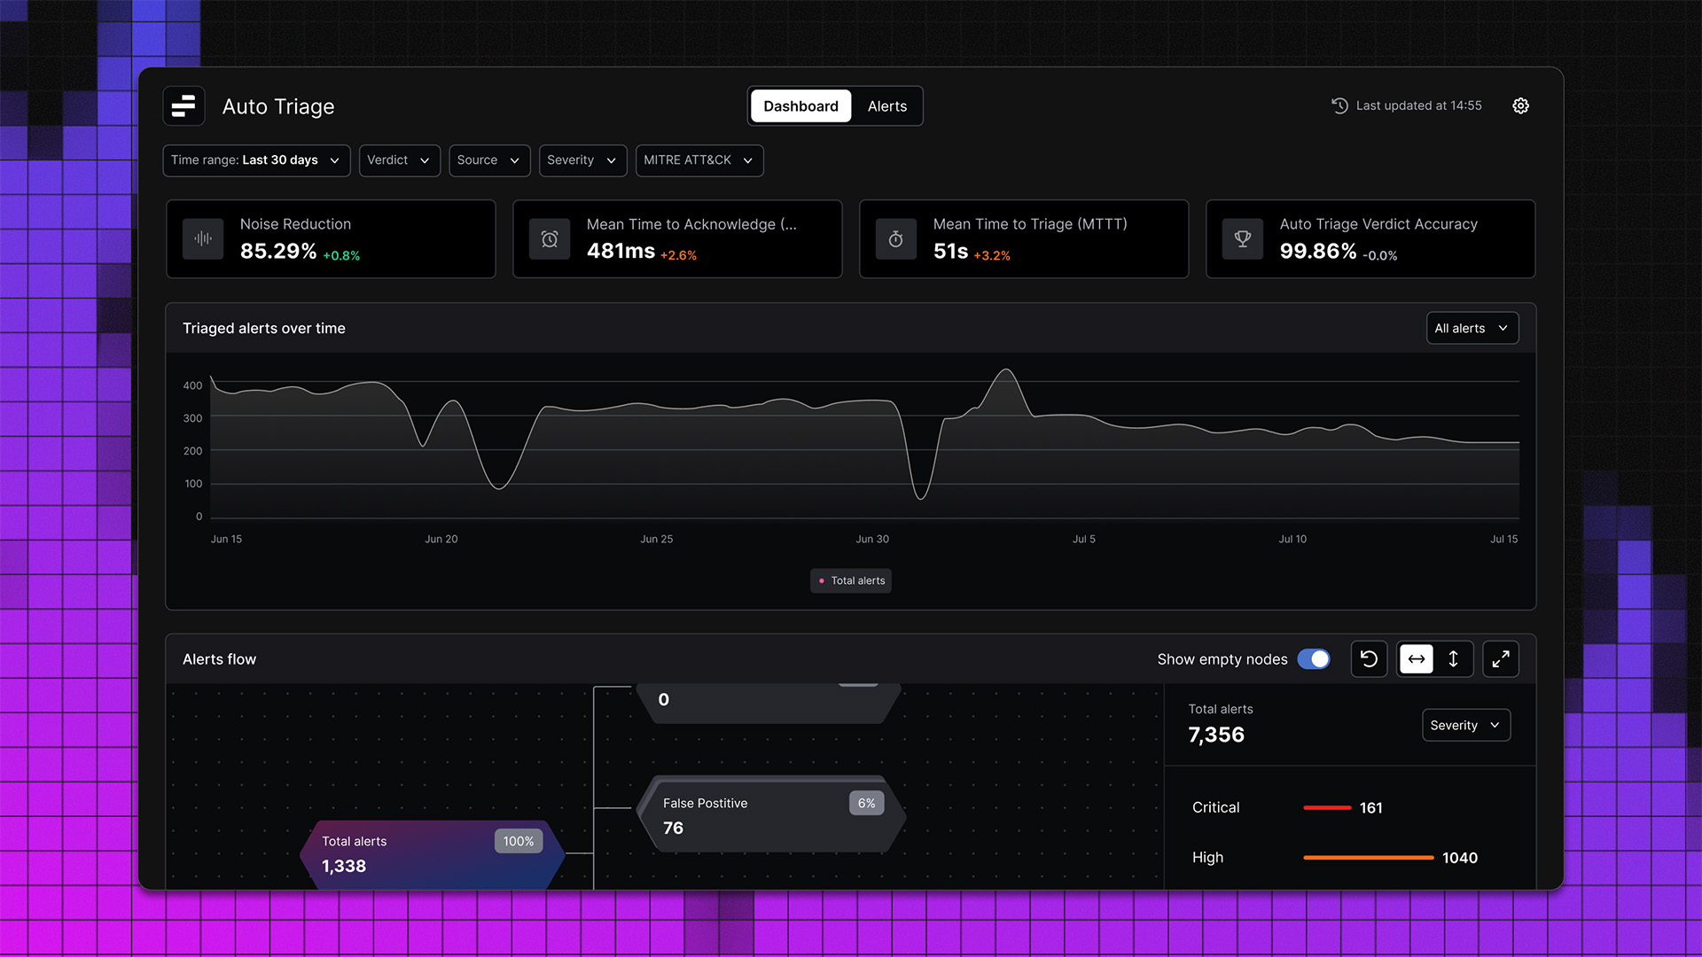Switch to the Dashboard tab
Viewport: 1702px width, 957px height.
[x=800, y=106]
